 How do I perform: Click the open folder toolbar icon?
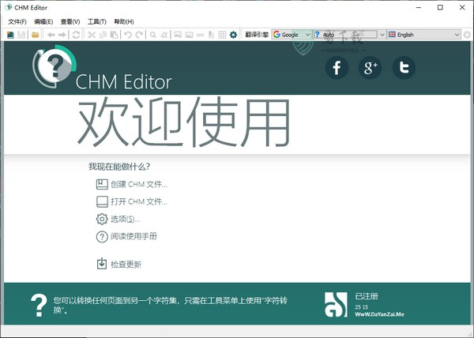[x=36, y=35]
